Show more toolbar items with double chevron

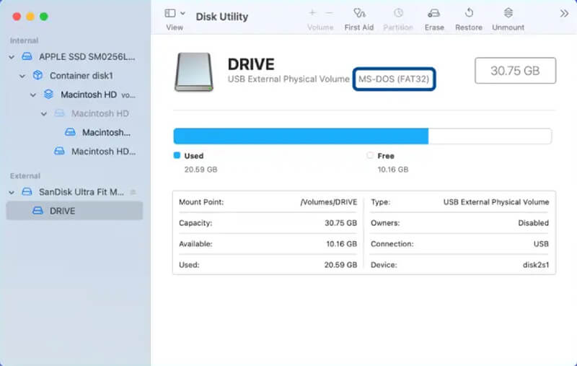point(564,14)
